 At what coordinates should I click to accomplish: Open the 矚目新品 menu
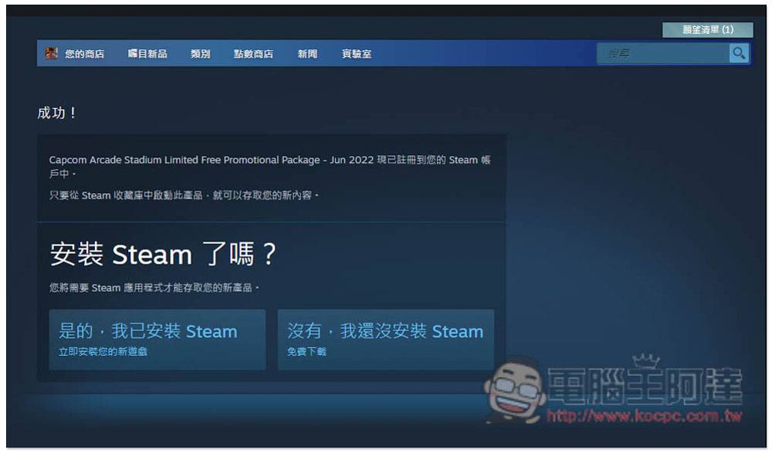coord(147,54)
